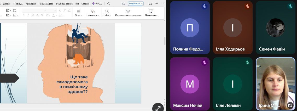This screenshot has height=111, width=297.
Task: Open the font color picker
Action: (x=54, y=15)
